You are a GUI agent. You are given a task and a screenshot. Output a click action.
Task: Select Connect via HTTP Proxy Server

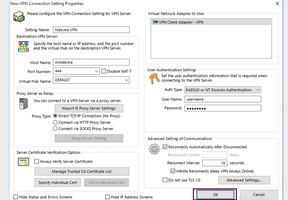55,123
